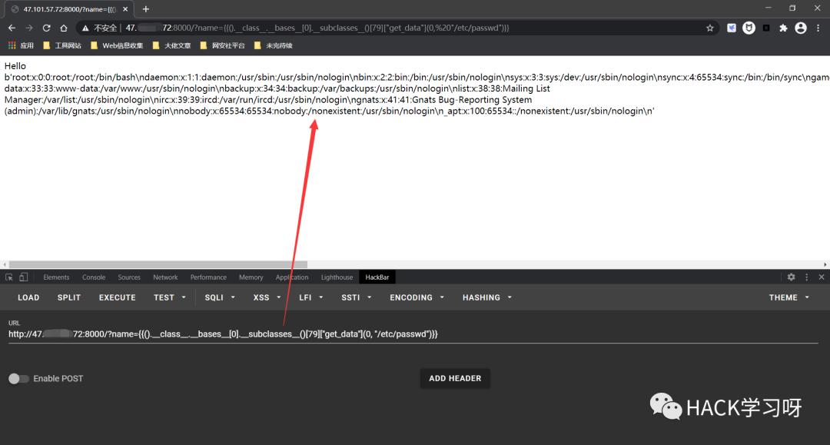The height and width of the screenshot is (445, 830).
Task: Switch to the Performance tab
Action: coord(208,277)
